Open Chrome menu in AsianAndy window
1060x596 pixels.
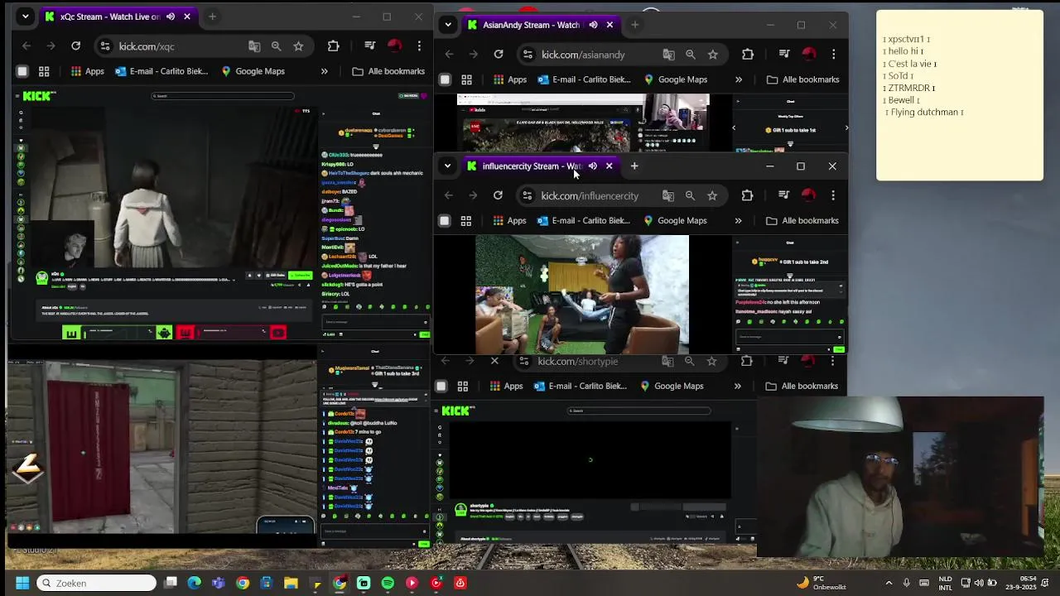833,55
